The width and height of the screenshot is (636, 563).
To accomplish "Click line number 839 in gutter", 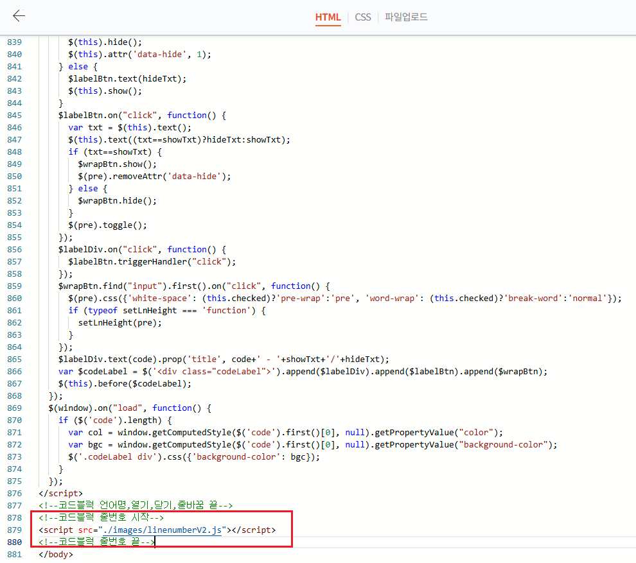I will tap(15, 42).
